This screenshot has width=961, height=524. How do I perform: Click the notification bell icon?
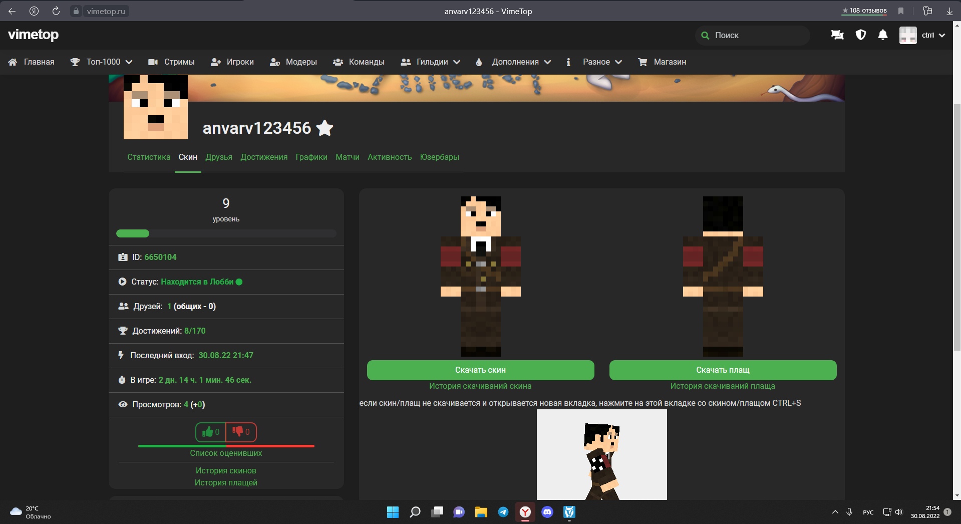tap(883, 35)
